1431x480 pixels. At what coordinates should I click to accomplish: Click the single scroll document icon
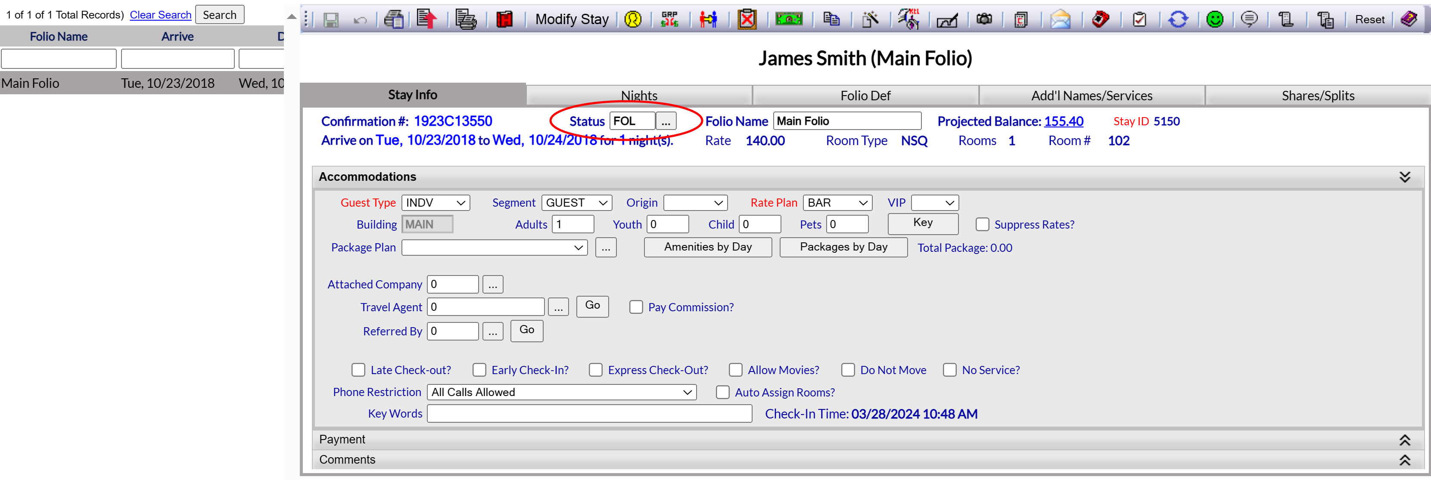pos(1285,19)
